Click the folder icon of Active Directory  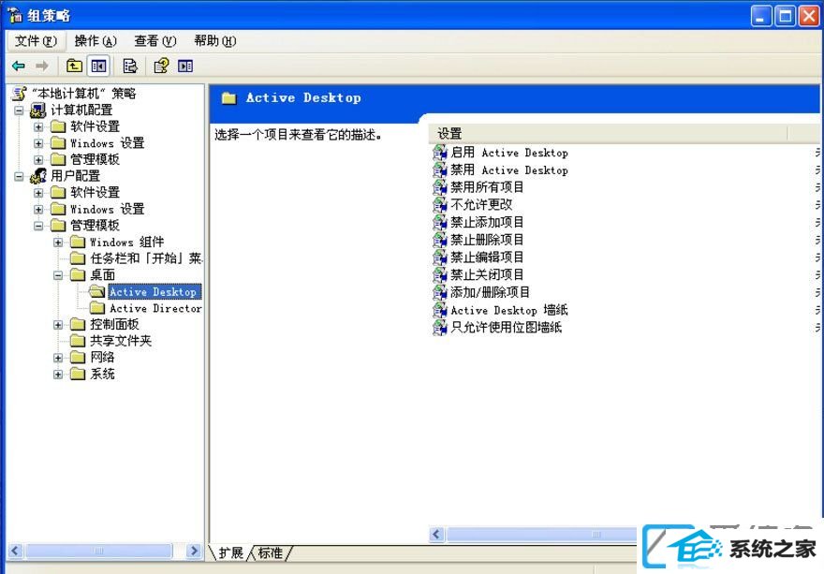click(97, 308)
